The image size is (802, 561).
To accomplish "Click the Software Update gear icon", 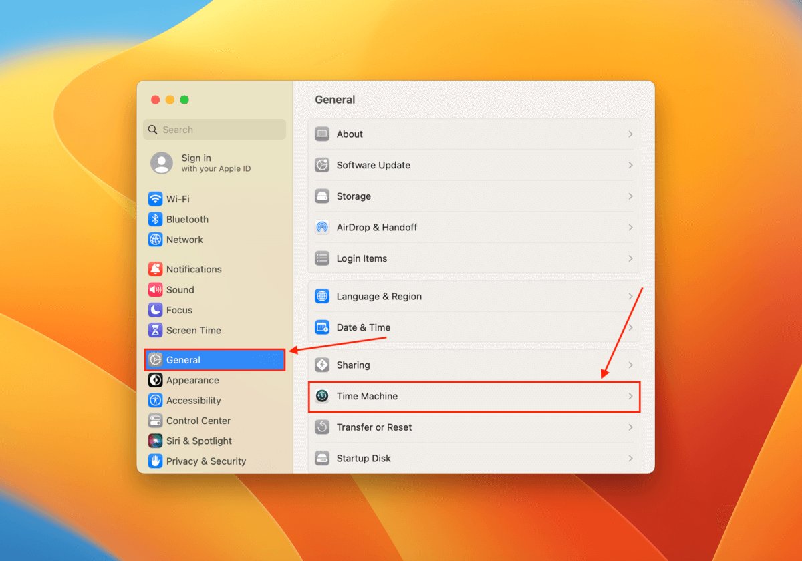I will 322,165.
